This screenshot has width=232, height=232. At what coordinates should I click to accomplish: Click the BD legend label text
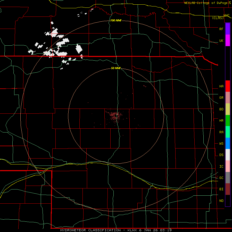coord(221,109)
